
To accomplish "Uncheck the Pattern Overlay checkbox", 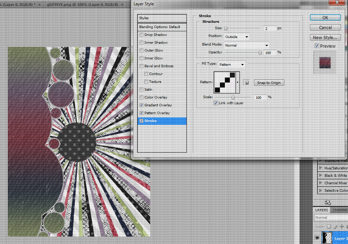I will (x=141, y=113).
